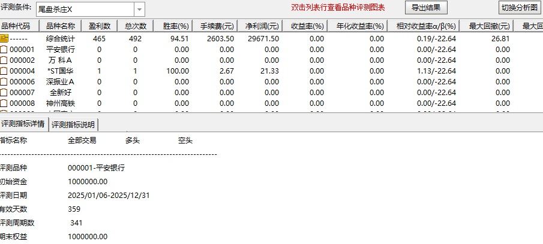This screenshot has height=244, width=543.
Task: Click net profit value 29671.50
Action: (263, 39)
